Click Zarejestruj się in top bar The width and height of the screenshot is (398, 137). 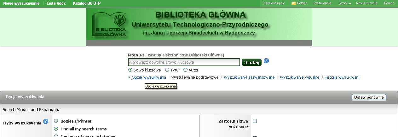click(x=274, y=3)
